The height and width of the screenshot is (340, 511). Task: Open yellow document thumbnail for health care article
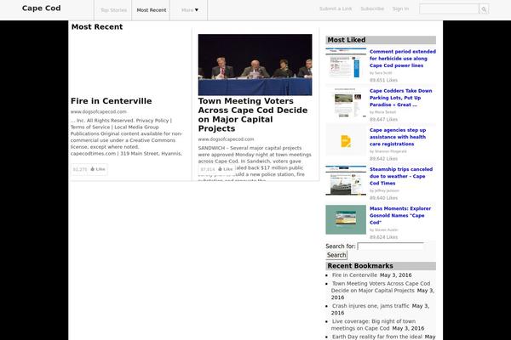click(346, 141)
